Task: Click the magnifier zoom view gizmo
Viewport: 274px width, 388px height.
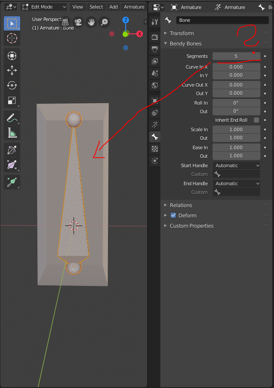Action: 105,22
